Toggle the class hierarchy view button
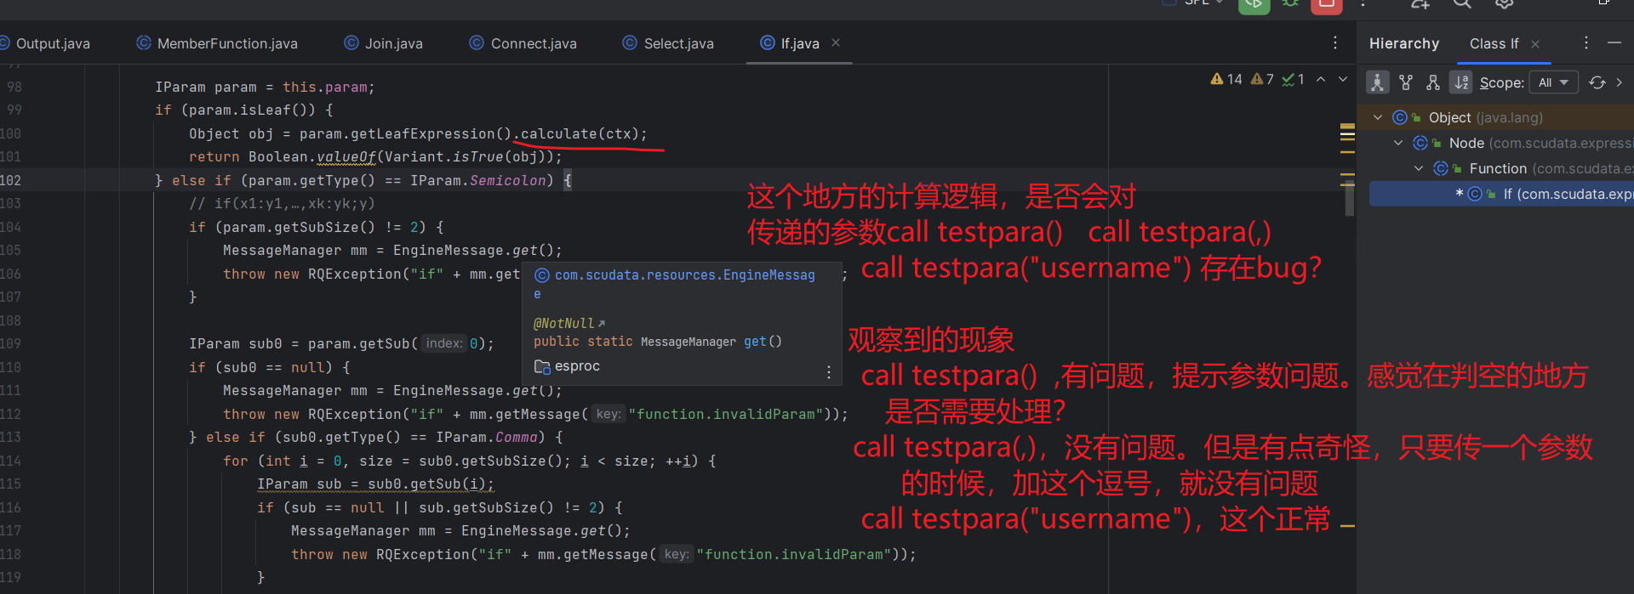This screenshot has width=1634, height=594. [1377, 82]
